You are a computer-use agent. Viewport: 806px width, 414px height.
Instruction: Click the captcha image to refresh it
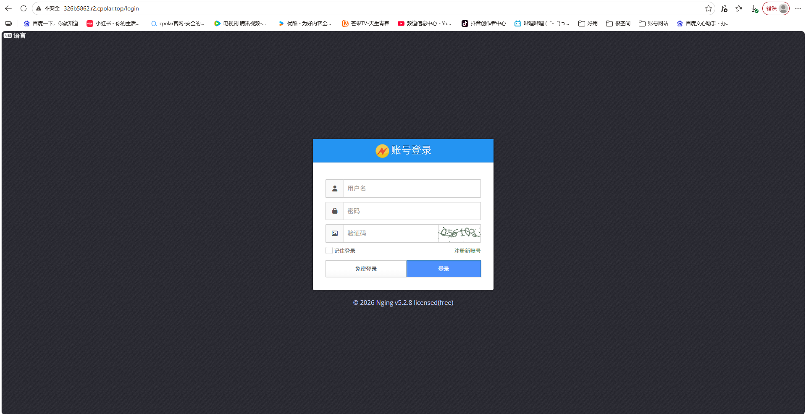point(459,233)
